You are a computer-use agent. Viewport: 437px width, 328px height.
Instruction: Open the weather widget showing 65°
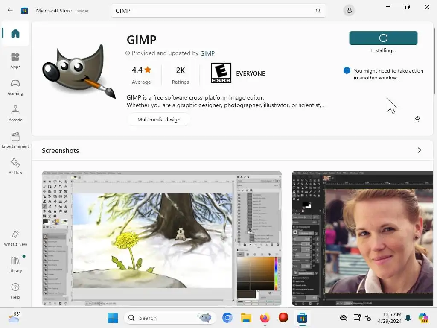(15, 317)
